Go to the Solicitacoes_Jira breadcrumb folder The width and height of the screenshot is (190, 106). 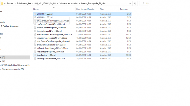point(24,4)
